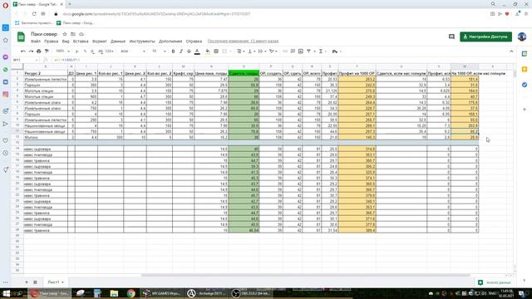Open the all sheets list

35,282
